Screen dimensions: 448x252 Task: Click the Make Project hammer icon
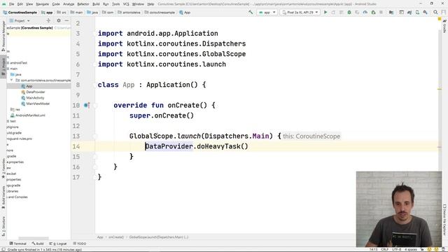[251, 13]
